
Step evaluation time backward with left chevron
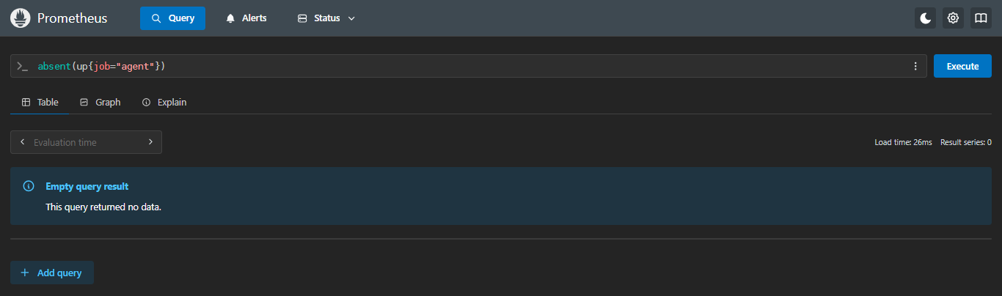click(x=22, y=142)
